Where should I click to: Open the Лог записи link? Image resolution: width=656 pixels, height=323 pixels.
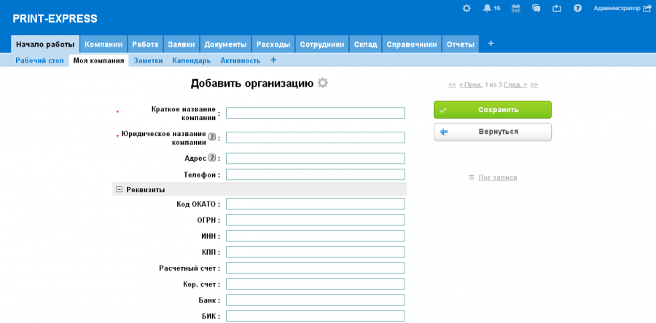[497, 178]
